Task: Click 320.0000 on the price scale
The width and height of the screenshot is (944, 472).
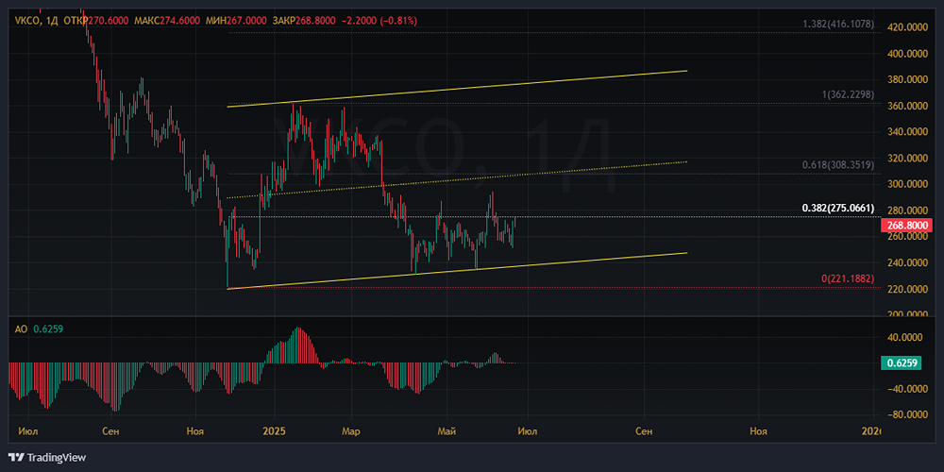Action: coord(906,158)
